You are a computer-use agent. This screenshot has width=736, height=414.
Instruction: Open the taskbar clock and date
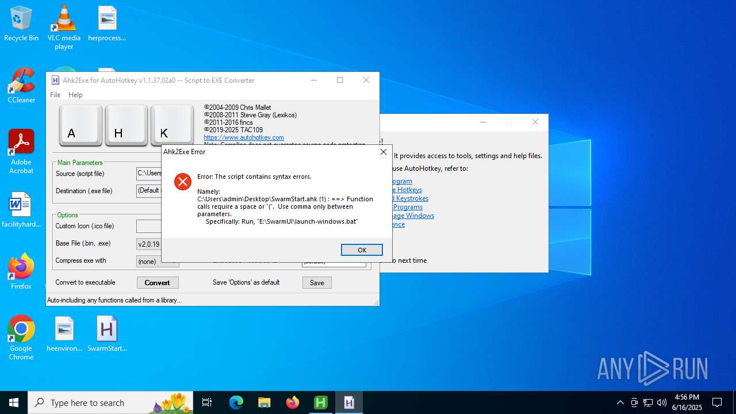pos(687,402)
